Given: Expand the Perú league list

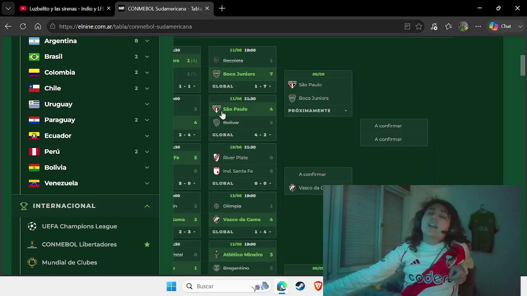Looking at the screenshot, I should [147, 152].
